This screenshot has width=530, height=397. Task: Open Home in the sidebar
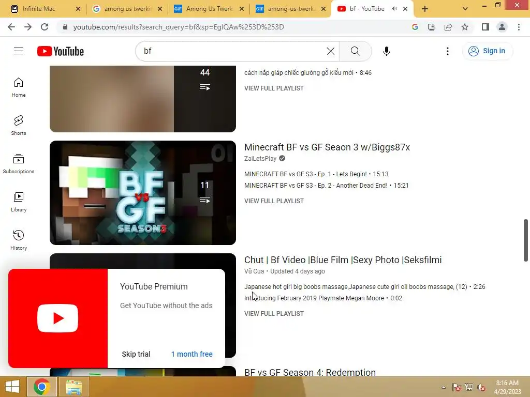pyautogui.click(x=19, y=87)
